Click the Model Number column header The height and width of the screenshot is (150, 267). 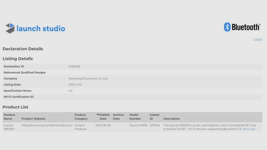point(135,117)
